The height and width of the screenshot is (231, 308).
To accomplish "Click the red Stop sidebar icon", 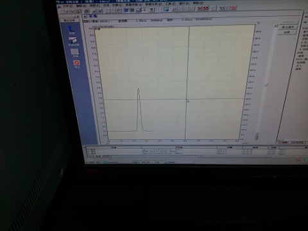I will 76,64.
